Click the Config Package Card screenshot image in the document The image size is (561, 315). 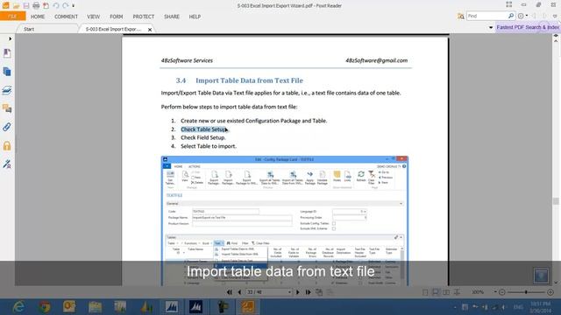(284, 220)
